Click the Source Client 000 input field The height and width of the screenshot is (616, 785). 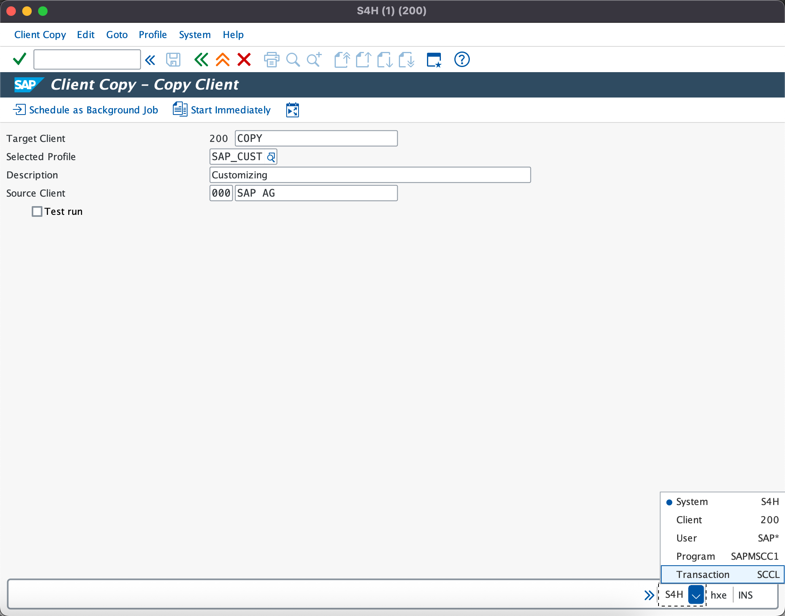click(221, 193)
